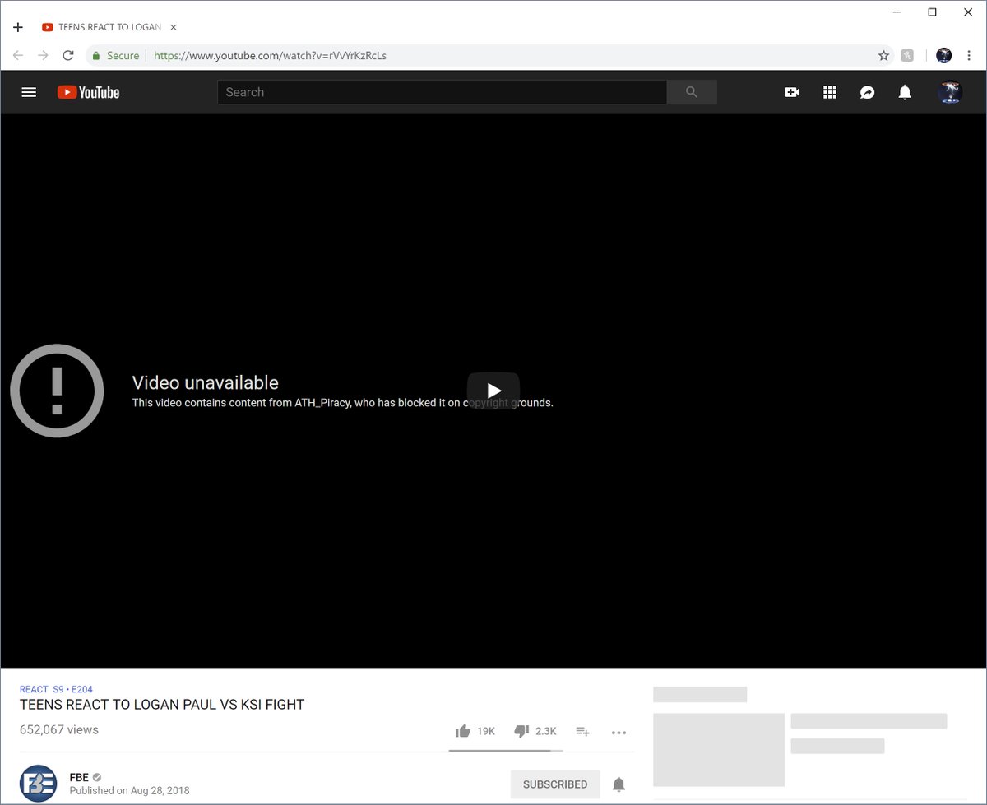Bookmark this page with star icon
Image resolution: width=987 pixels, height=805 pixels.
[883, 56]
